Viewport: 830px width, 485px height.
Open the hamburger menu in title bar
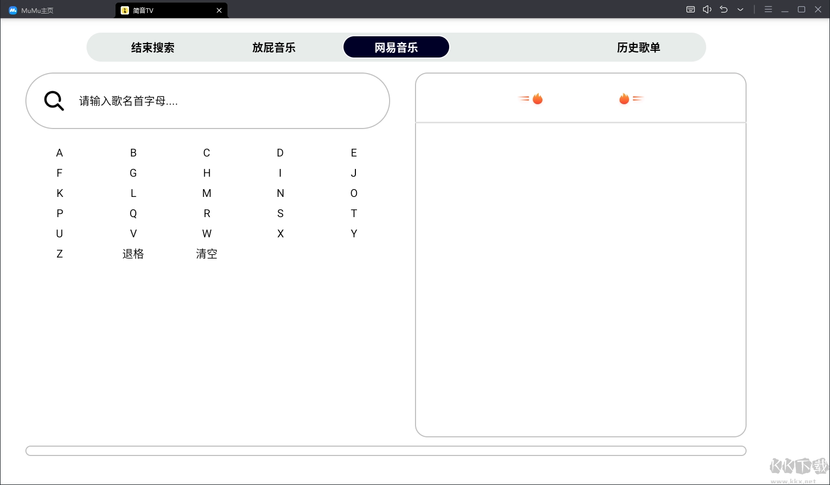(768, 9)
